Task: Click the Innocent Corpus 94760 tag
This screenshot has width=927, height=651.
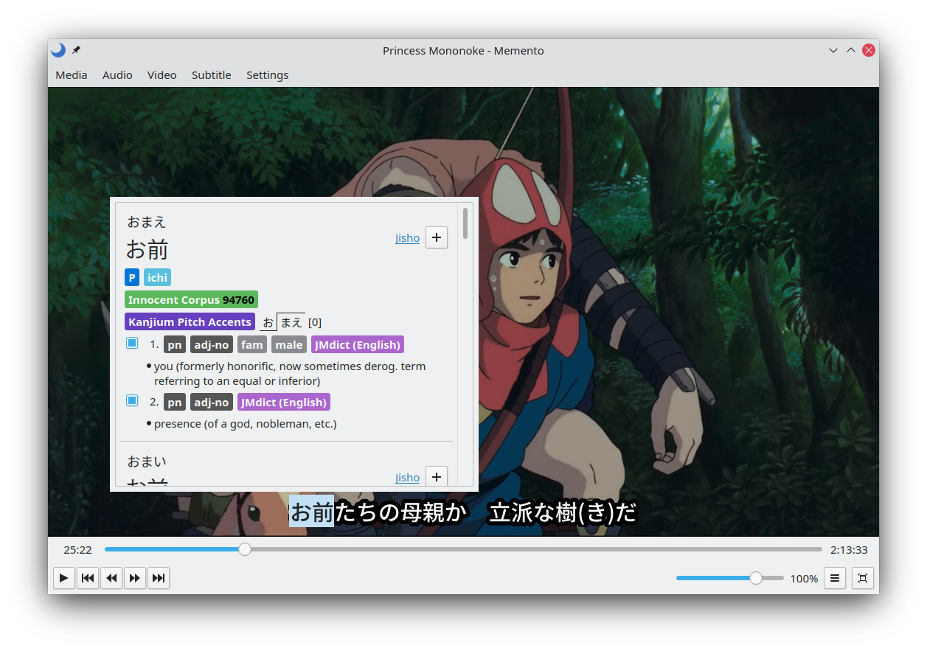Action: (191, 300)
